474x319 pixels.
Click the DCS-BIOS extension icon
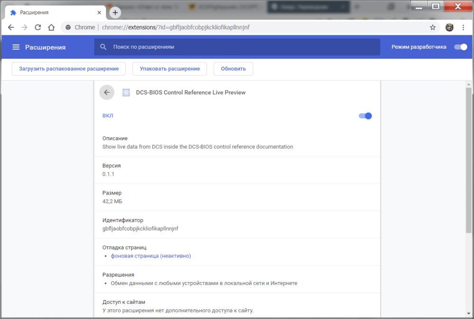coord(126,93)
